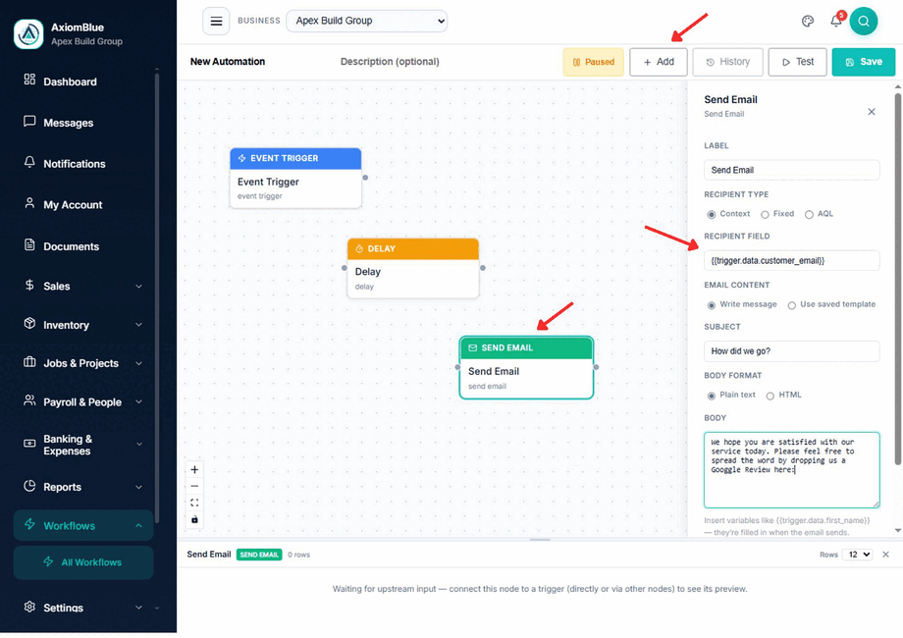Screen dimensions: 903x638
Task: Click the Recipient Field input
Action: [x=791, y=261]
